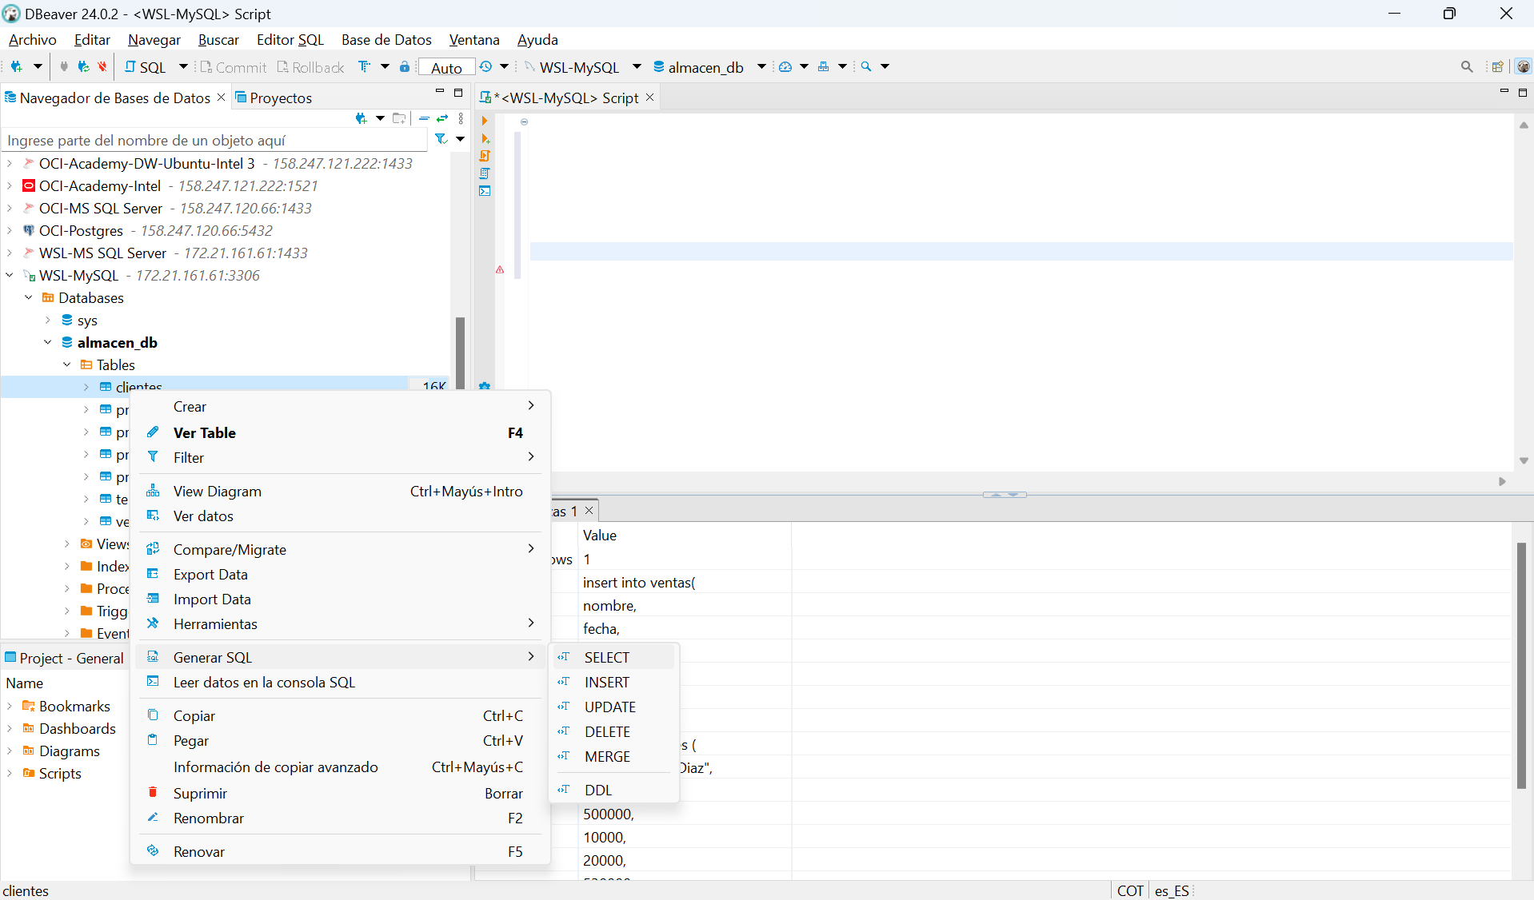Select Scripts folder in Project panel
This screenshot has width=1534, height=900.
coord(60,774)
